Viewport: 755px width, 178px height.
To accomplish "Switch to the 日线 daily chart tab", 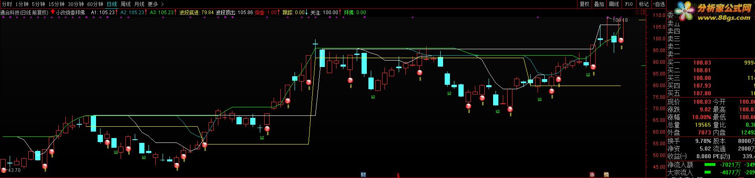I will [x=112, y=4].
